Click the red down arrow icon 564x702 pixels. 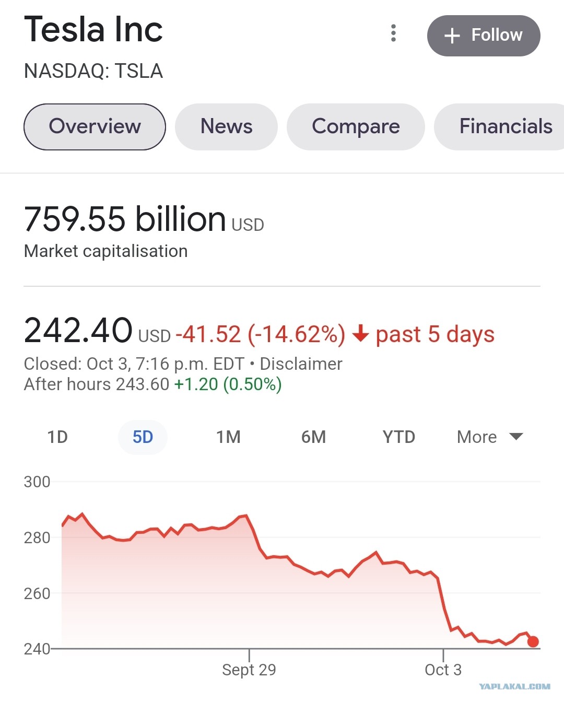361,333
